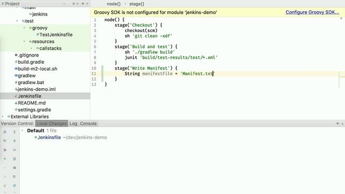
Task: Click the stage{} breadcrumb
Action: (x=136, y=4)
